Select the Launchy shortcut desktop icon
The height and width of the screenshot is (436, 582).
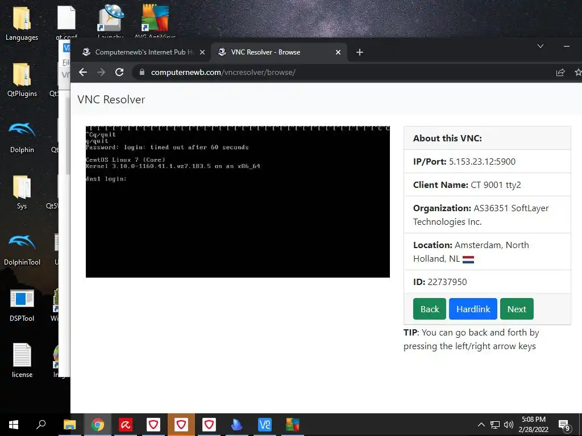click(x=111, y=22)
